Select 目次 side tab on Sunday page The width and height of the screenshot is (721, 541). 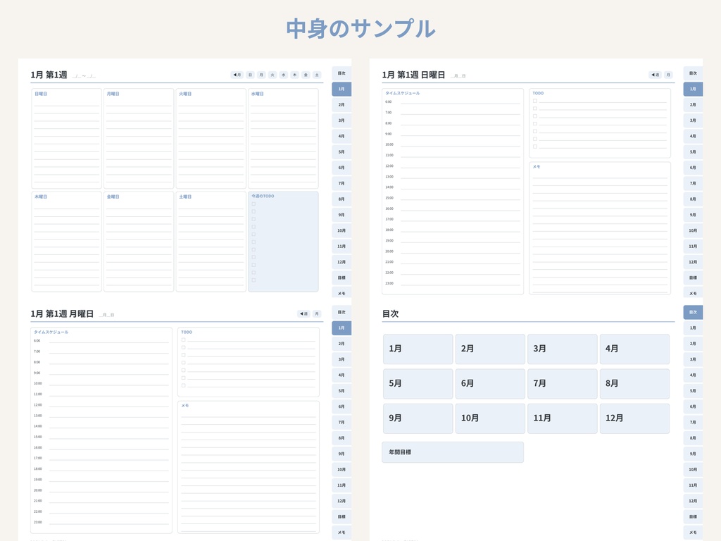pos(693,73)
